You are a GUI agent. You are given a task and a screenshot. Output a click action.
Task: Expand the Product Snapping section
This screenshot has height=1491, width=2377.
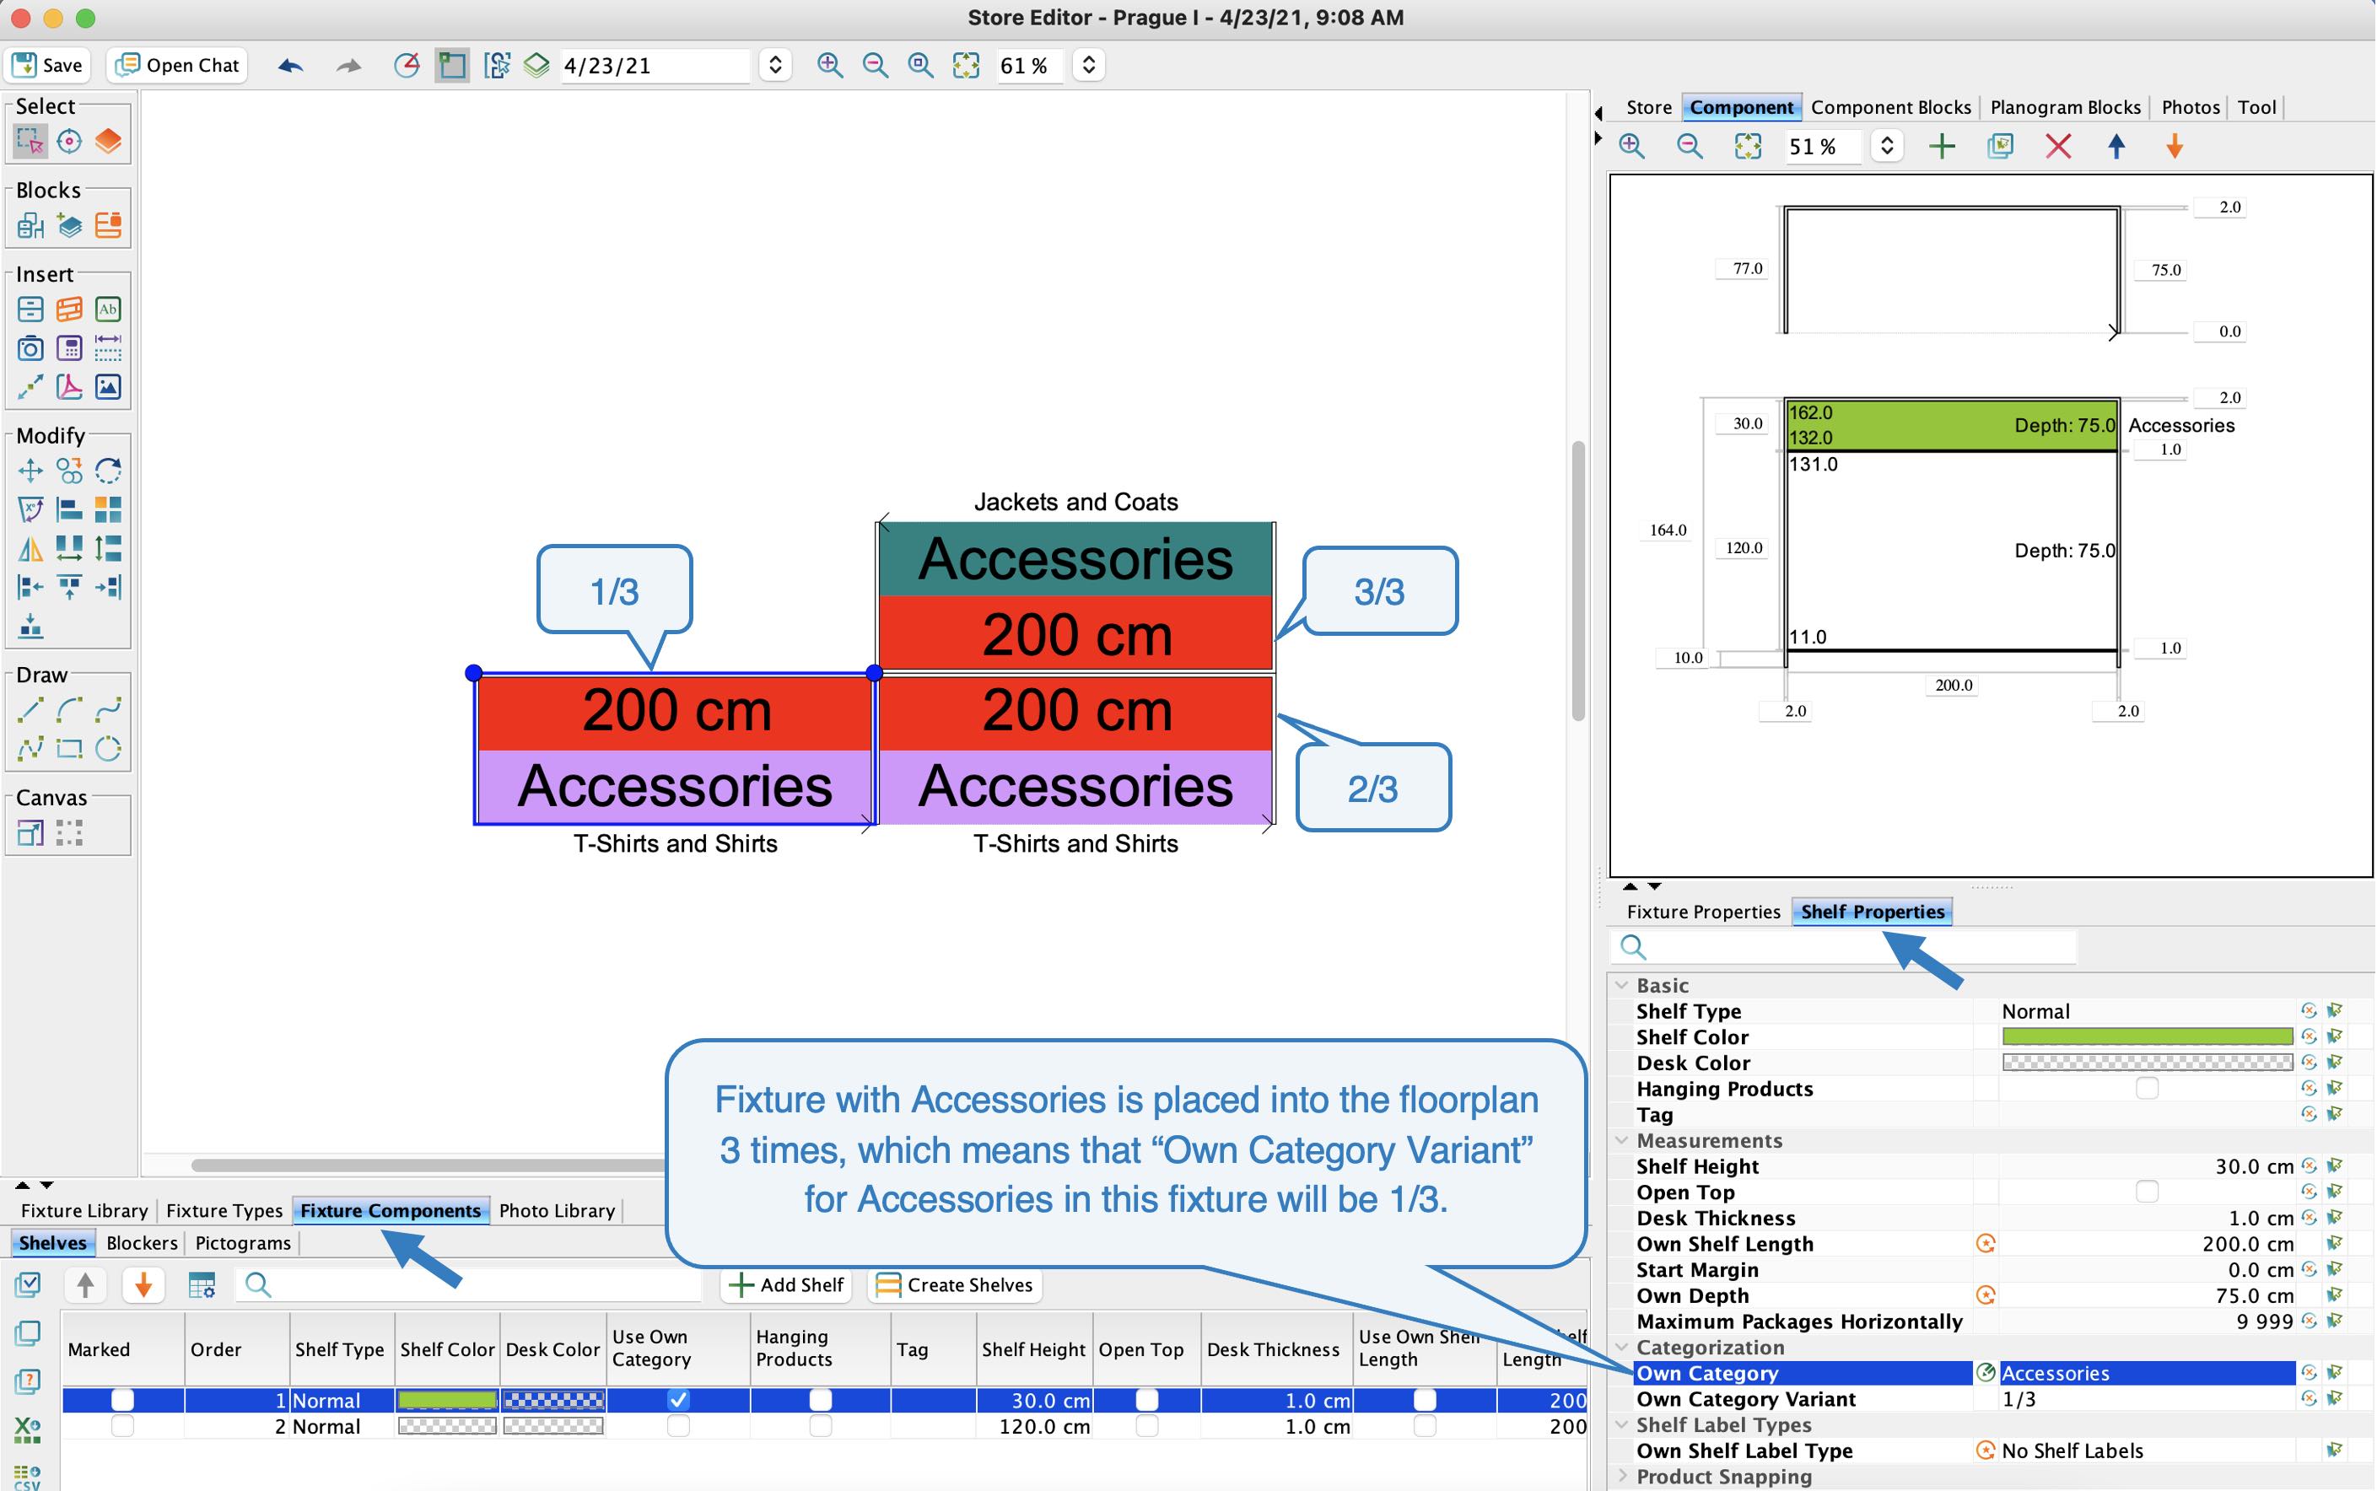[1621, 1476]
